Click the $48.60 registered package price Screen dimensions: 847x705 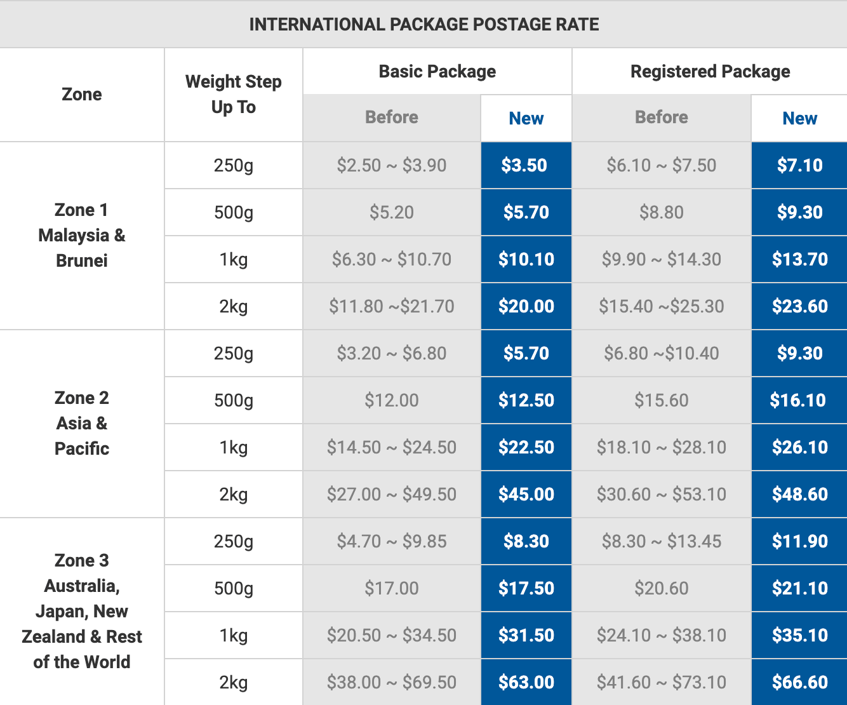[x=800, y=495]
